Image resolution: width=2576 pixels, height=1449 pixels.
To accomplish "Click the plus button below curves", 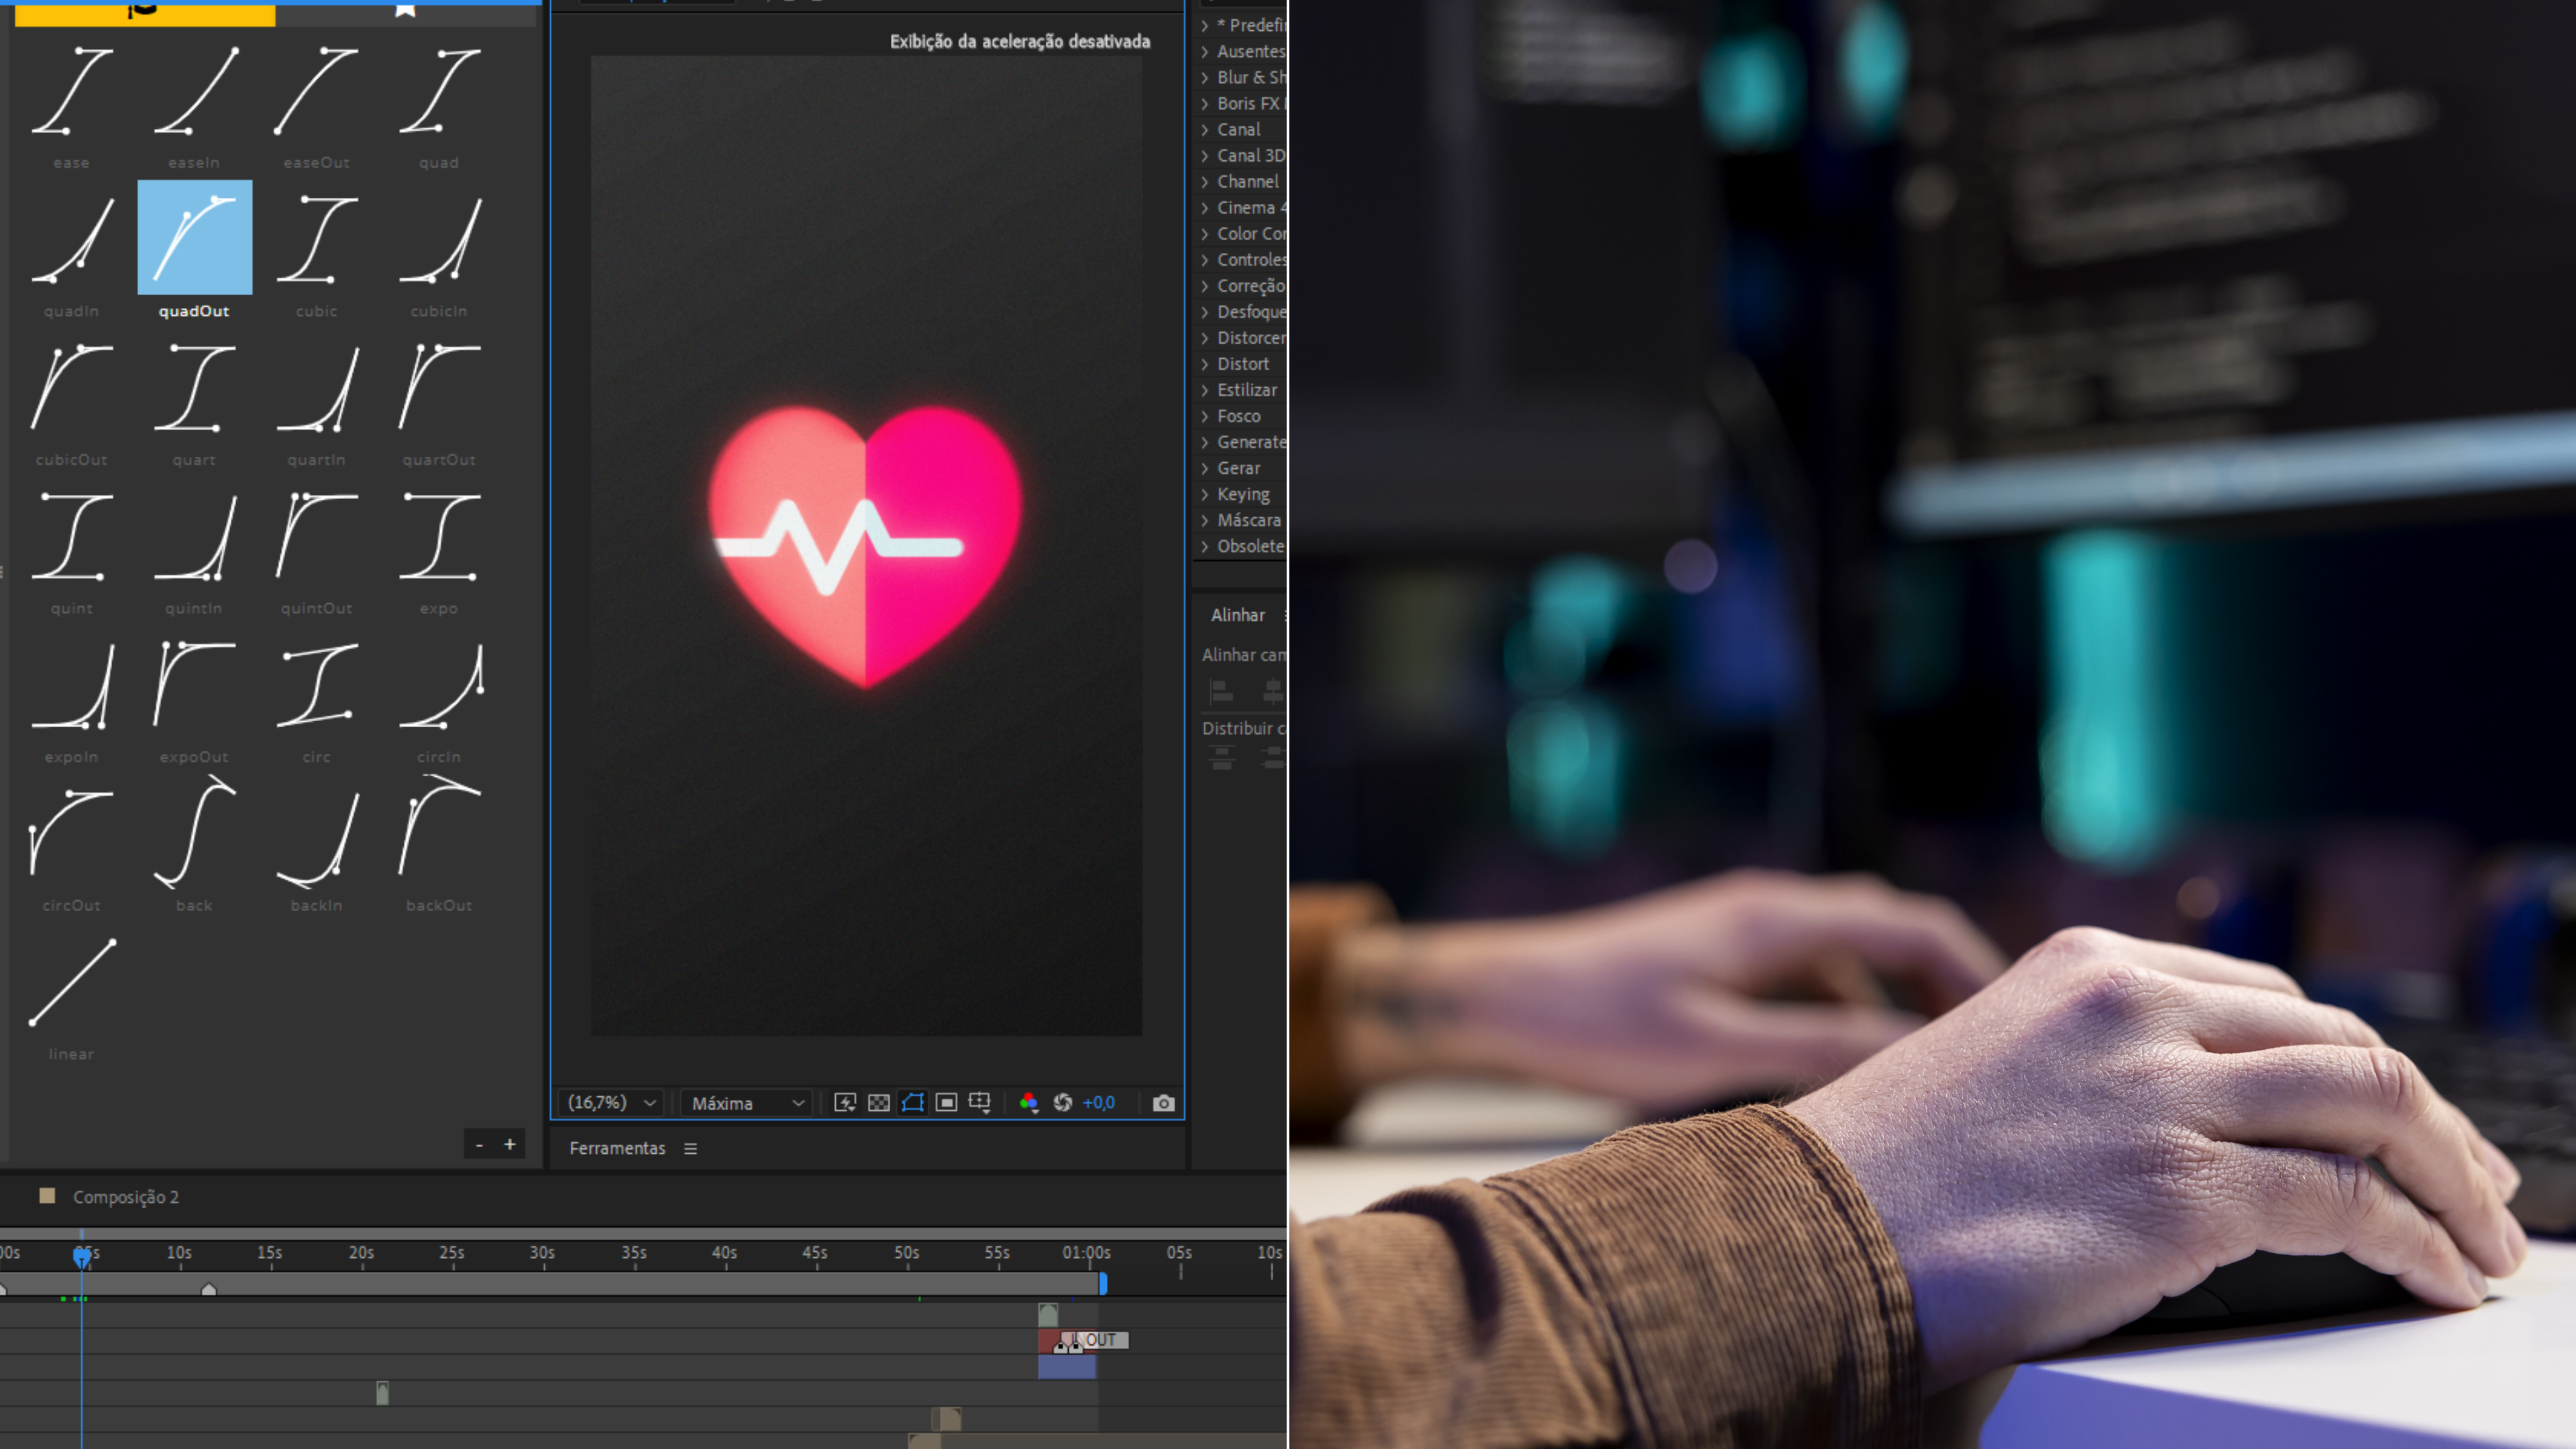I will [510, 1144].
